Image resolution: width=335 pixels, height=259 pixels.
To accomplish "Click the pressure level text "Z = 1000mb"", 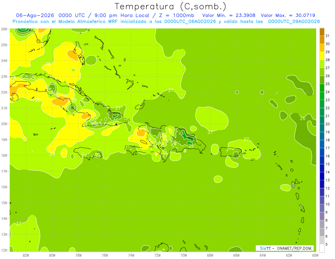I will tap(176, 15).
